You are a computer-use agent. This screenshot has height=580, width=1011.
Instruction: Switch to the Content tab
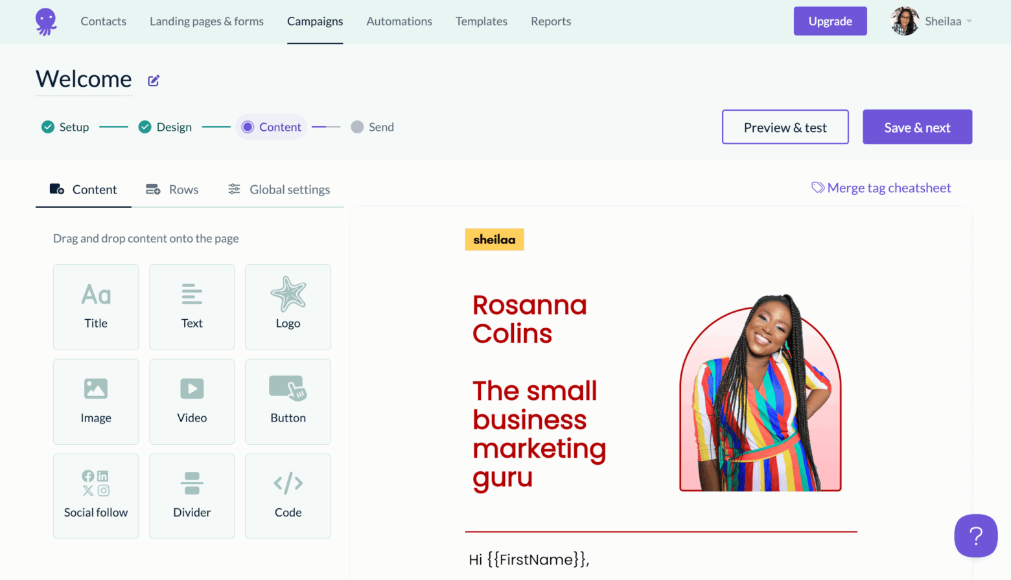pos(84,190)
